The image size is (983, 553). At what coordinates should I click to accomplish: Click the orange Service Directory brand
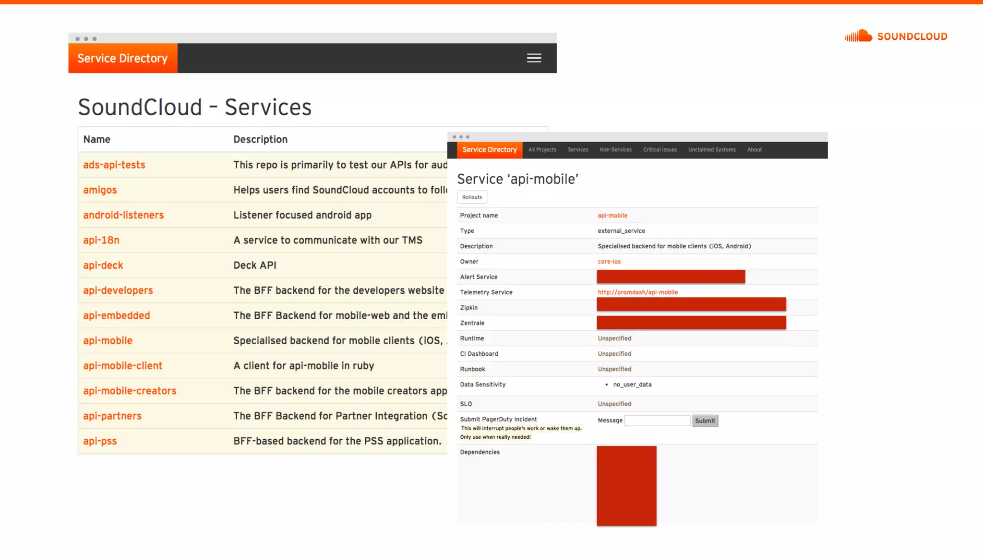tap(123, 58)
